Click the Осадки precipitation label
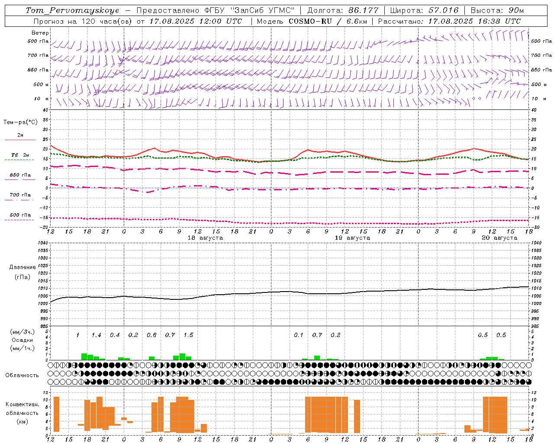Viewport: 554px width, 443px height. (x=22, y=340)
